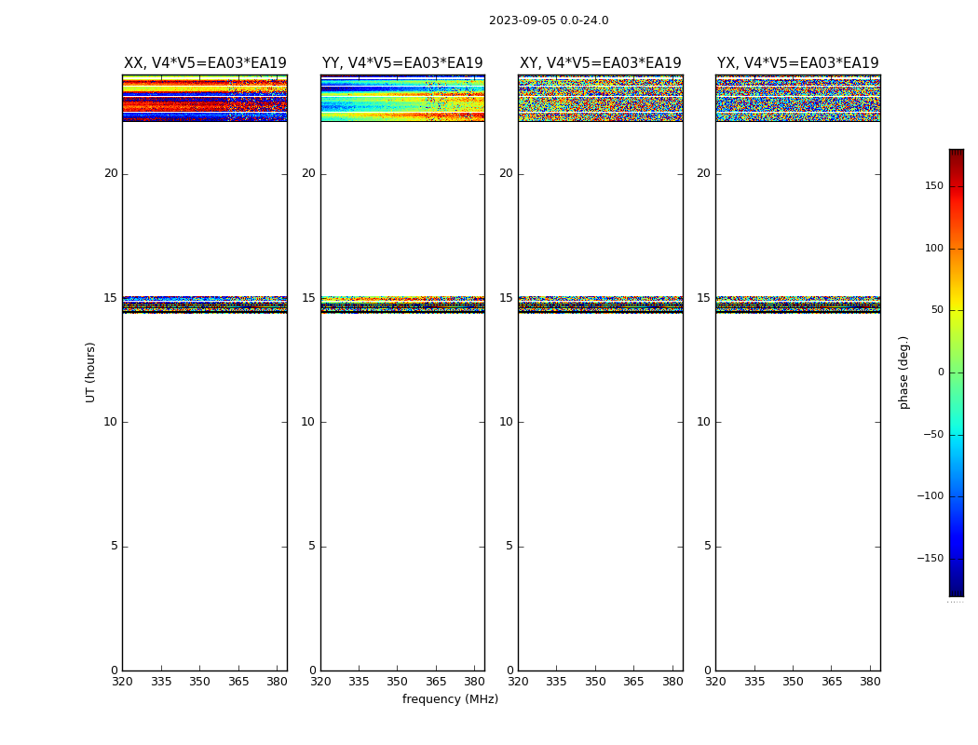
Task: Click the 'phase (deg.)' colorbar label
Action: pos(903,372)
